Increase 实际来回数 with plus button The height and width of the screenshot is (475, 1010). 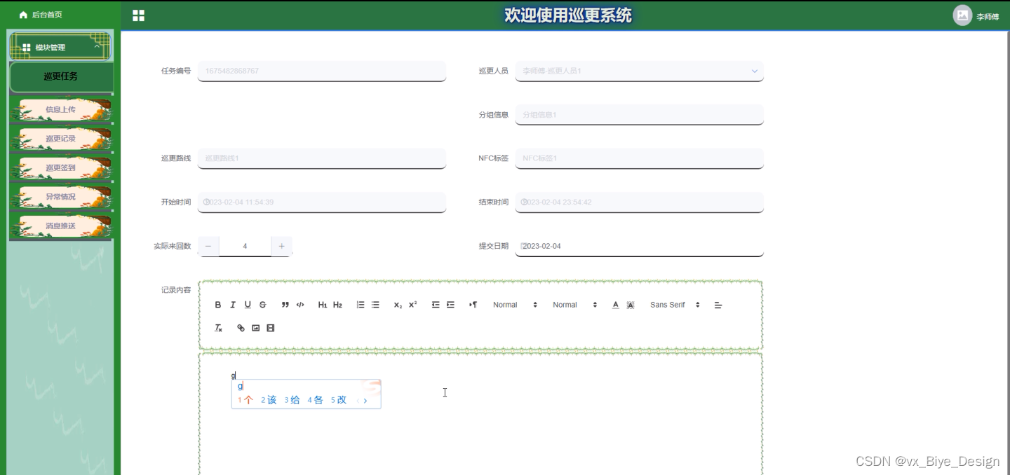pos(281,246)
